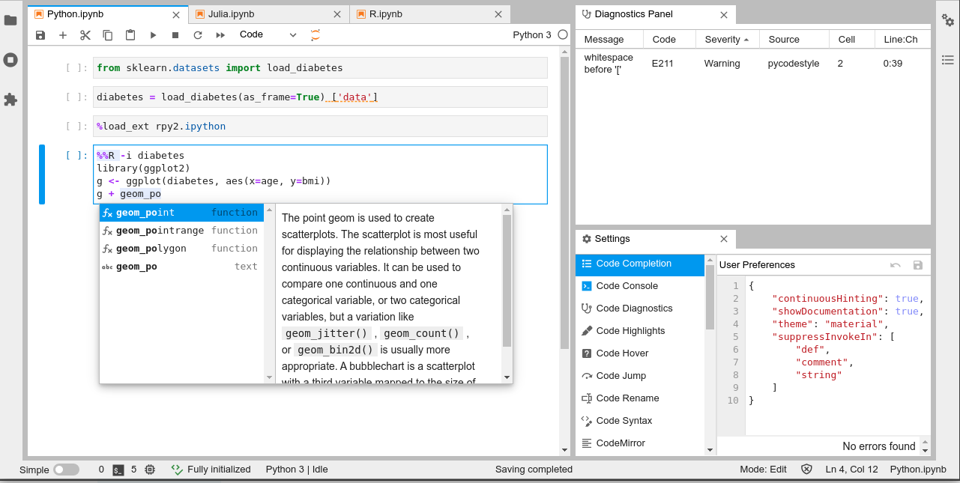Open the Code Console settings
Screen dimensions: 960x483
coord(640,286)
